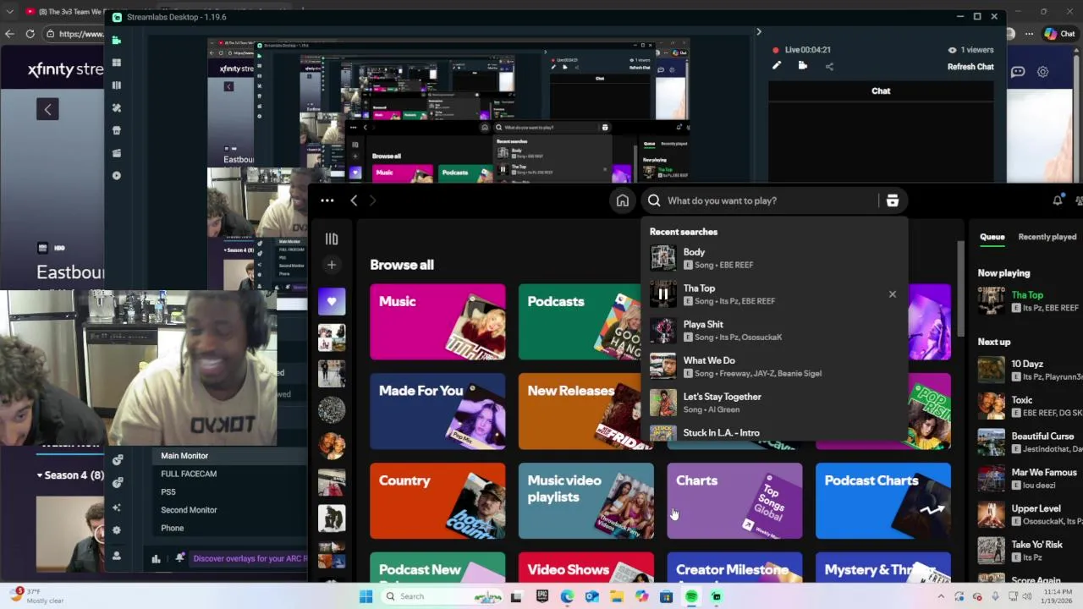Select Toxic in the queue
This screenshot has width=1083, height=609.
pyautogui.click(x=1029, y=406)
